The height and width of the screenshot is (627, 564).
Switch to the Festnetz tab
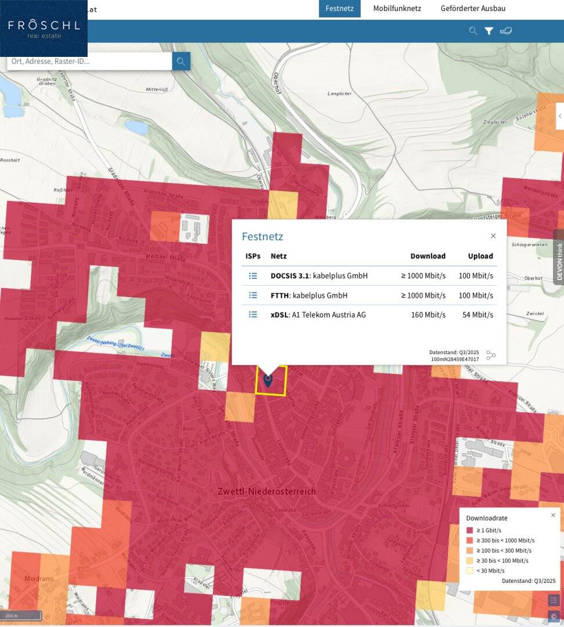pyautogui.click(x=339, y=8)
